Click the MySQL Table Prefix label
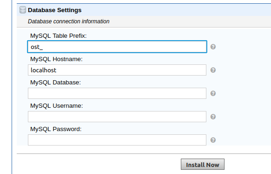Viewport: 271px width, 174px height. pos(59,36)
